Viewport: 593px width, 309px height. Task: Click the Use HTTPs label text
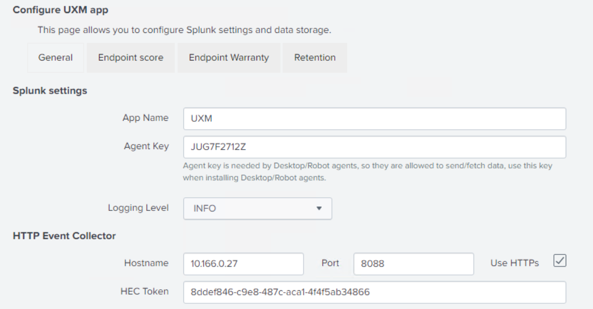coord(515,263)
